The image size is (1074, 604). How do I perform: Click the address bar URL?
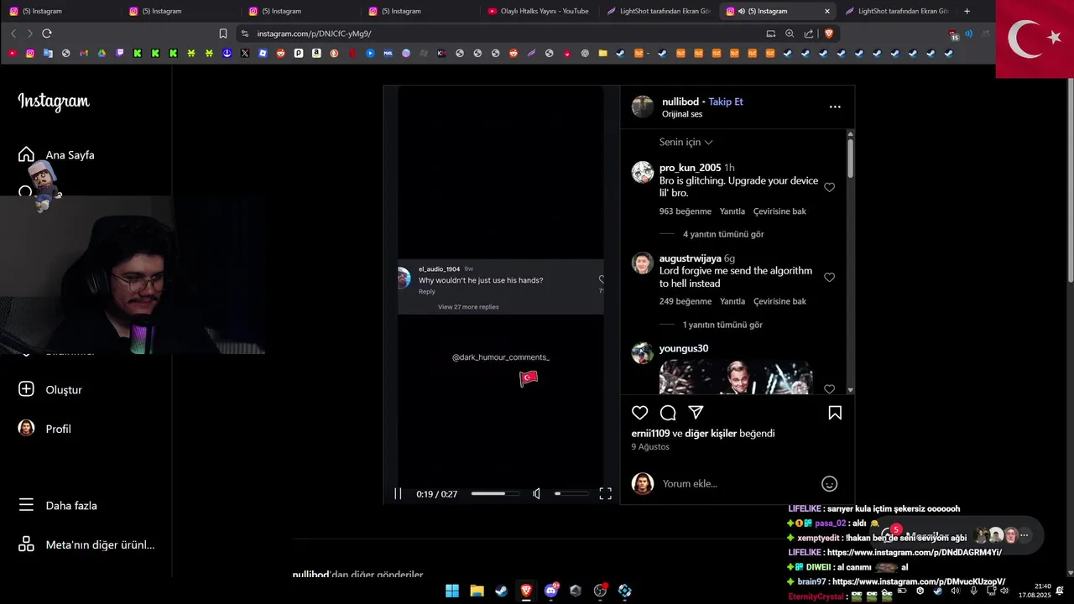[x=314, y=34]
